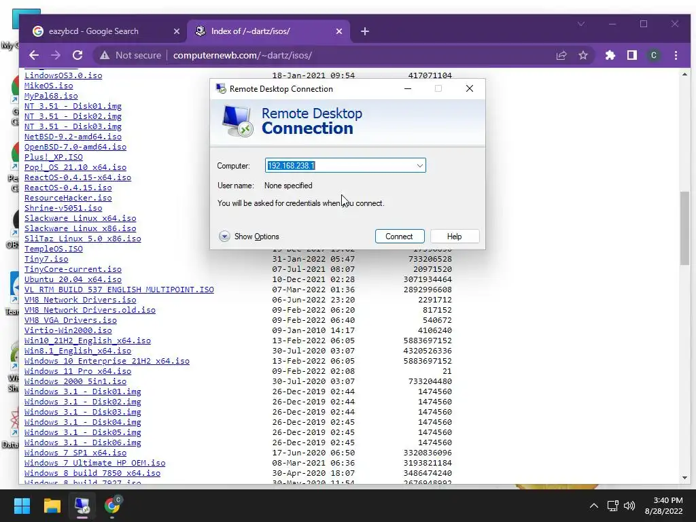Open the VM8 VGA Drivers.iso link
The image size is (696, 522).
[x=71, y=320]
